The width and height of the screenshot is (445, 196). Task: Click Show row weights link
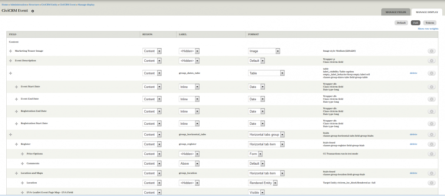[x=428, y=28]
